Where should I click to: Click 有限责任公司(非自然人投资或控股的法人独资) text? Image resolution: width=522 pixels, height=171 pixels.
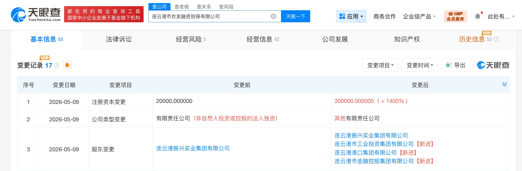point(217,118)
